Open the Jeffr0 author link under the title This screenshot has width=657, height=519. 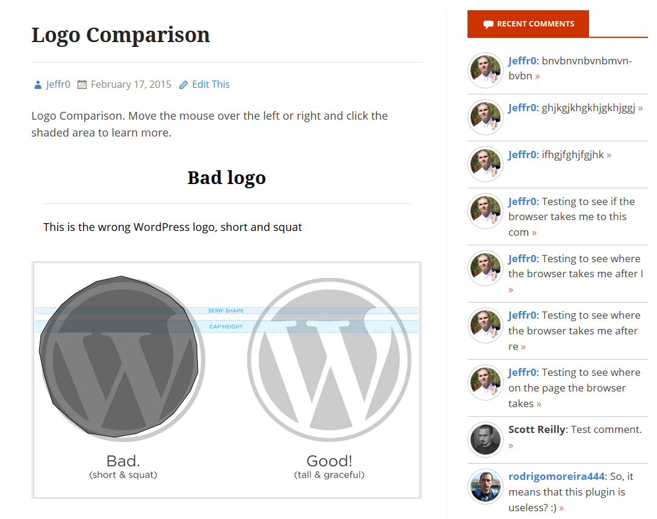tap(58, 85)
